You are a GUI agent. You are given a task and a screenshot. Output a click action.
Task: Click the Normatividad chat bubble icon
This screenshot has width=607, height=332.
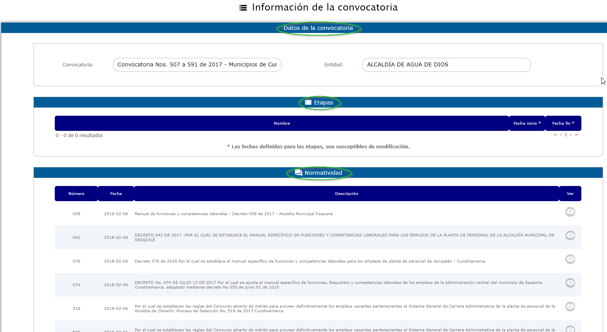pyautogui.click(x=298, y=173)
